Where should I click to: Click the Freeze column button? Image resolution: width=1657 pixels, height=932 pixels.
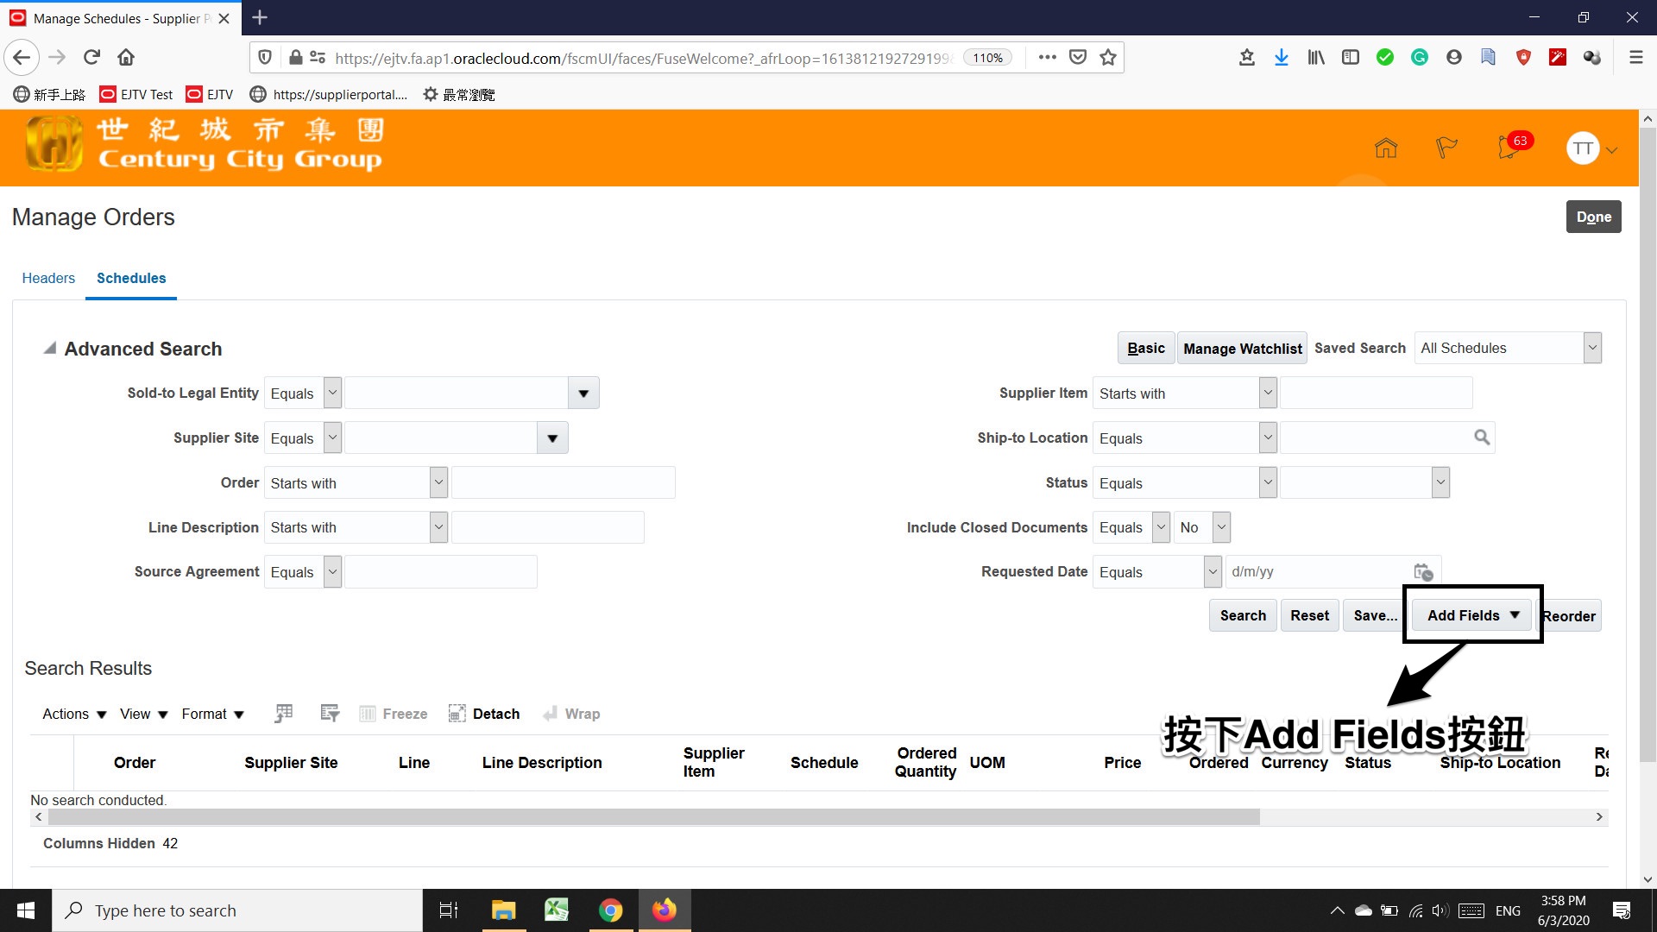(394, 714)
